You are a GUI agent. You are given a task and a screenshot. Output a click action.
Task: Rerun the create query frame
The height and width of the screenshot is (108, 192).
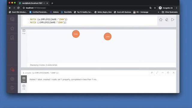(x=168, y=73)
